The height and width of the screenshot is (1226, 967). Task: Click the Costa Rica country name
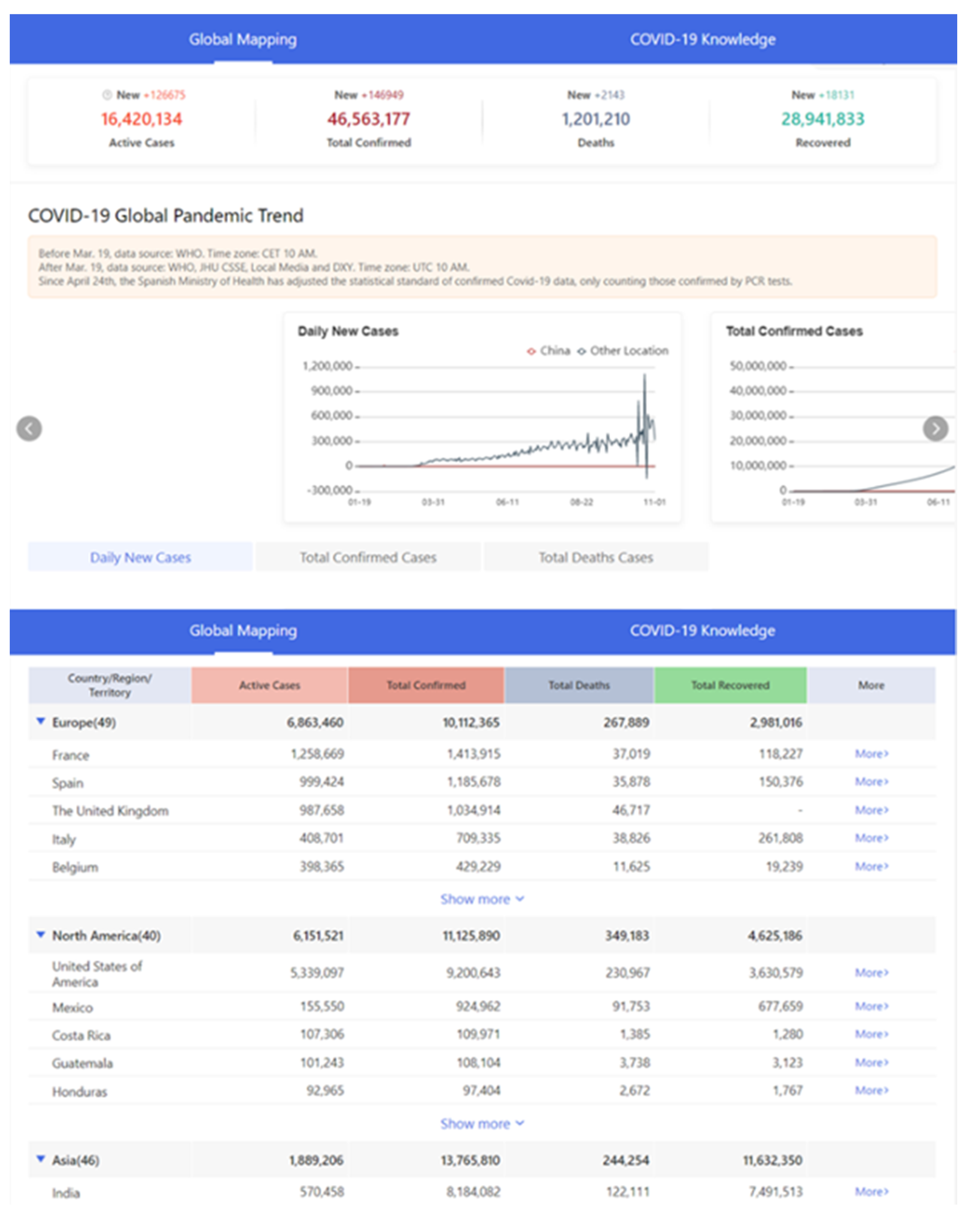82,1035
